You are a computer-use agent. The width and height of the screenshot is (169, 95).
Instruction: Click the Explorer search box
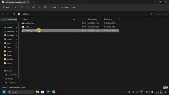pyautogui.click(x=161, y=14)
